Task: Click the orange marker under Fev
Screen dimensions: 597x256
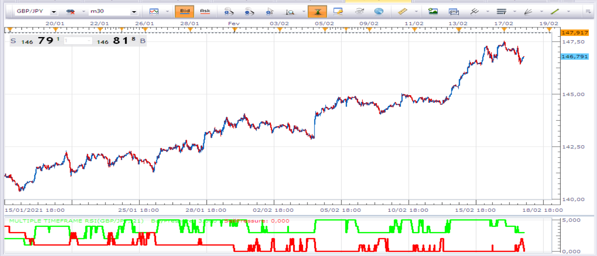Action: pyautogui.click(x=235, y=29)
